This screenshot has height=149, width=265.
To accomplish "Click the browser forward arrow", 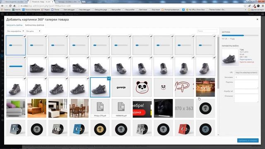I will (x=6, y=6).
